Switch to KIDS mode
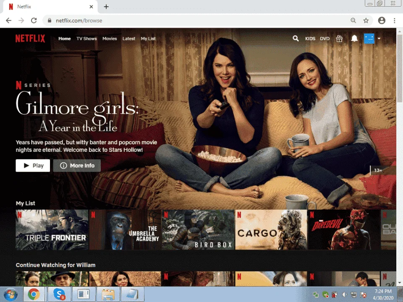Screen dimensions: 403x302 pos(310,39)
